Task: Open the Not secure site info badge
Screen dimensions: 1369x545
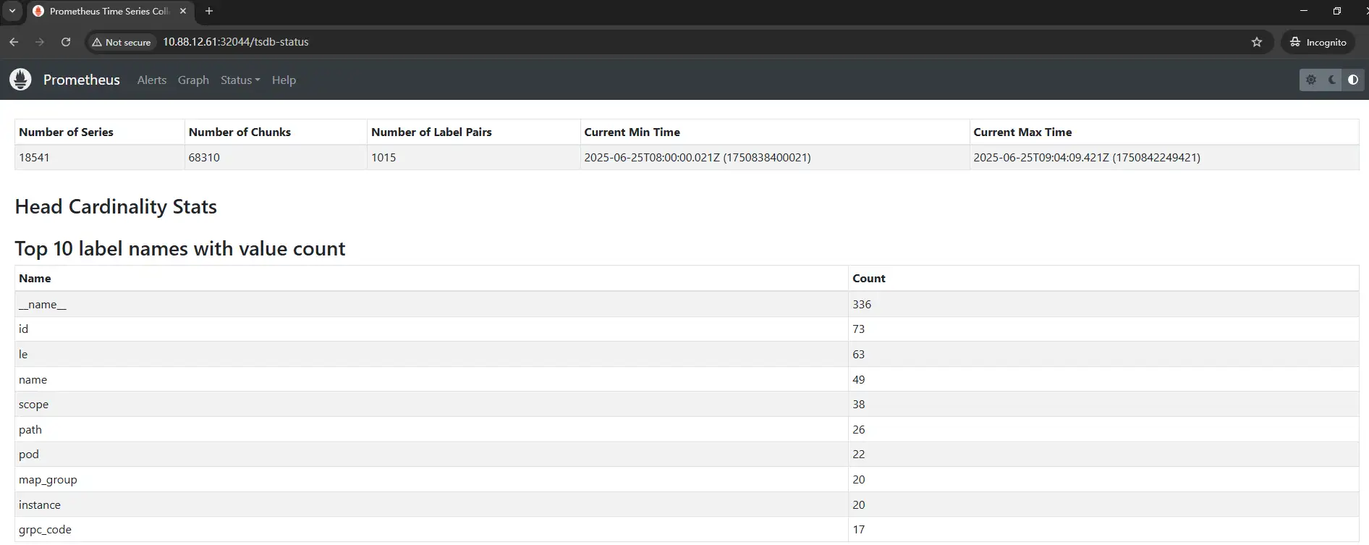Action: [x=121, y=42]
